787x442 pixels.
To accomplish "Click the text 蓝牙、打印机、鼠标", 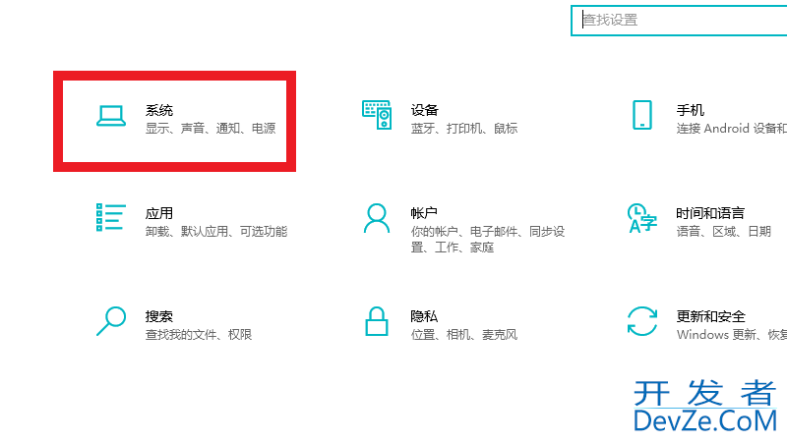I will tap(464, 129).
